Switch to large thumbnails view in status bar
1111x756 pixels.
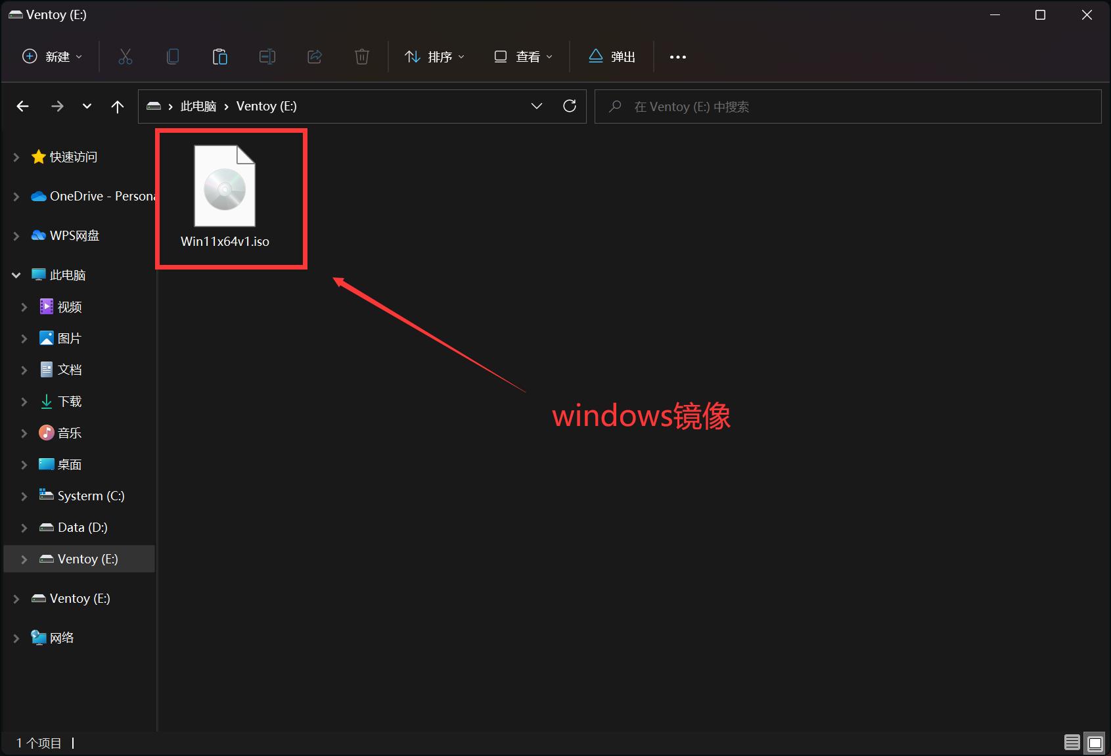click(x=1094, y=742)
